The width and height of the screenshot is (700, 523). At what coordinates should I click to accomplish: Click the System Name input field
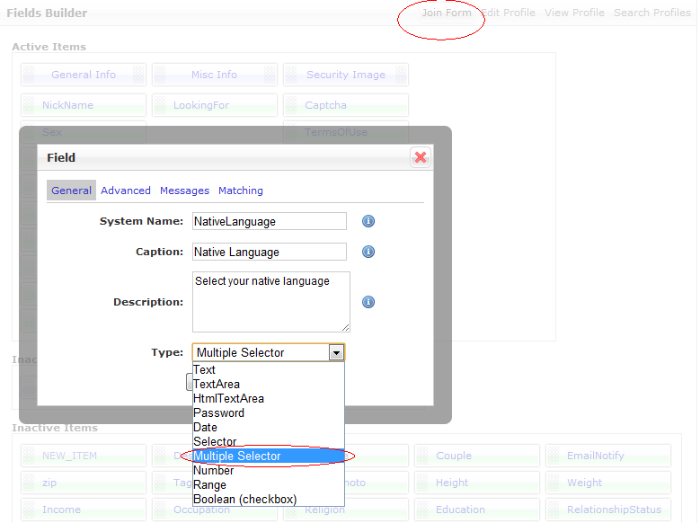[269, 221]
